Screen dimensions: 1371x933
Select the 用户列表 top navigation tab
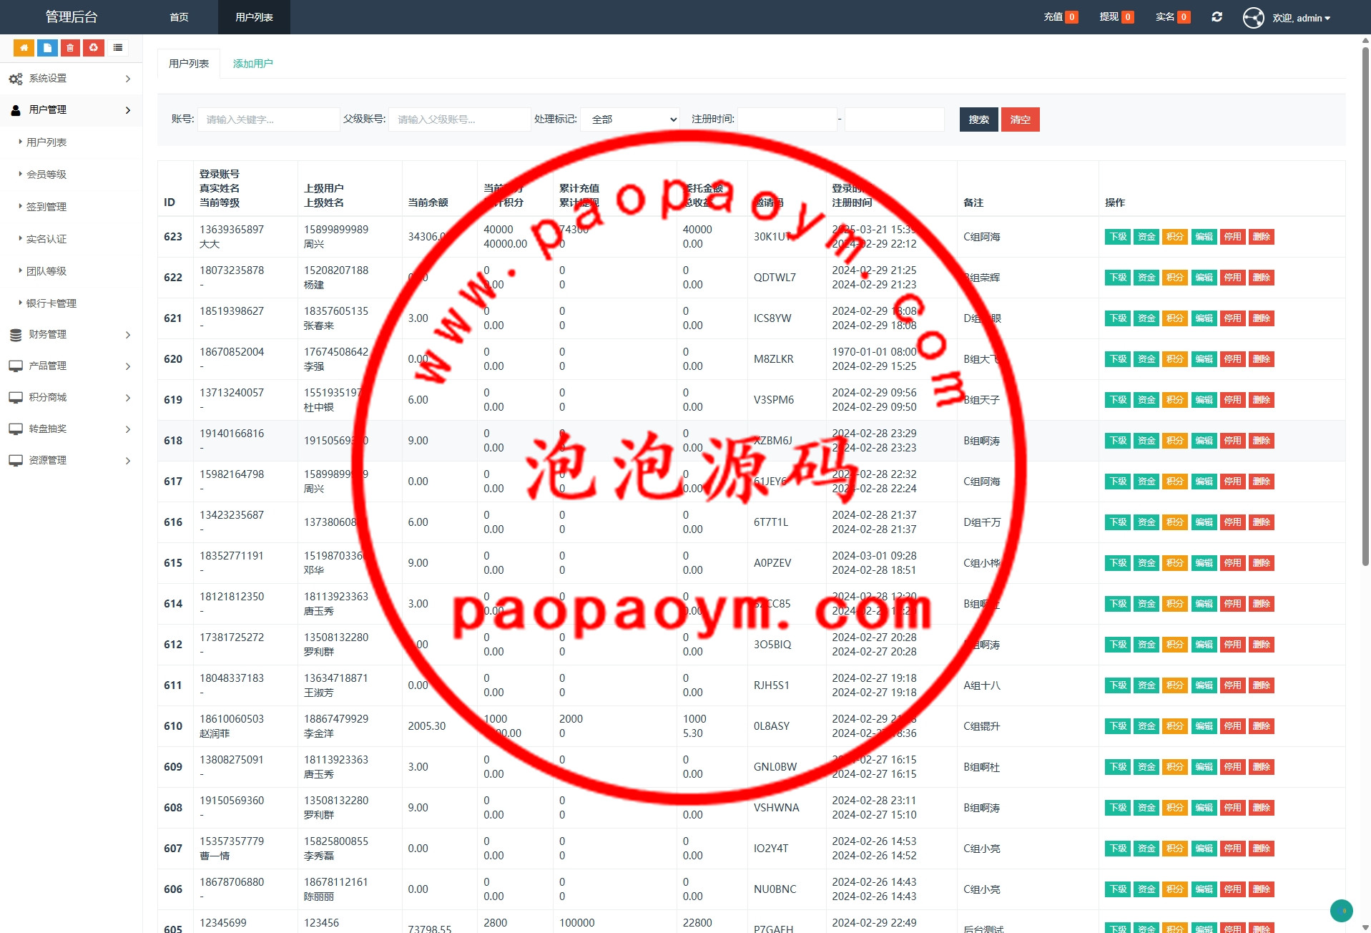(254, 17)
